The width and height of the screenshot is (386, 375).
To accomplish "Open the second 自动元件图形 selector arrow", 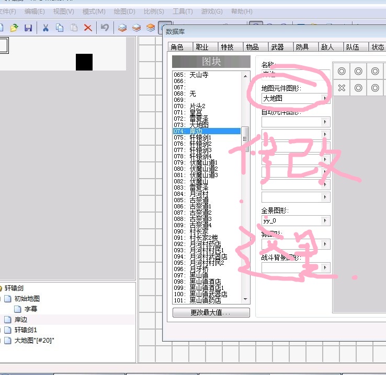I will 325,134.
